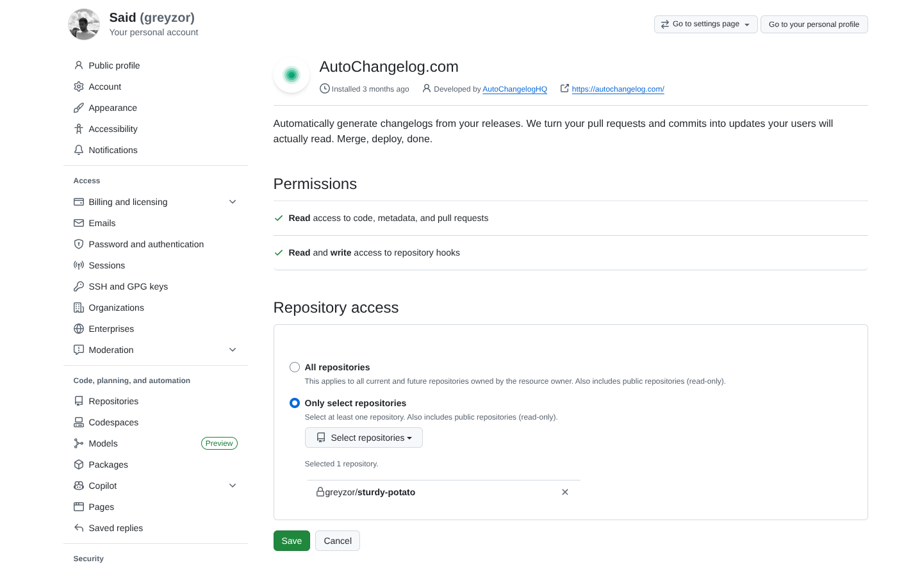This screenshot has height=574, width=913.
Task: Select the Only select repositories option
Action: [294, 403]
